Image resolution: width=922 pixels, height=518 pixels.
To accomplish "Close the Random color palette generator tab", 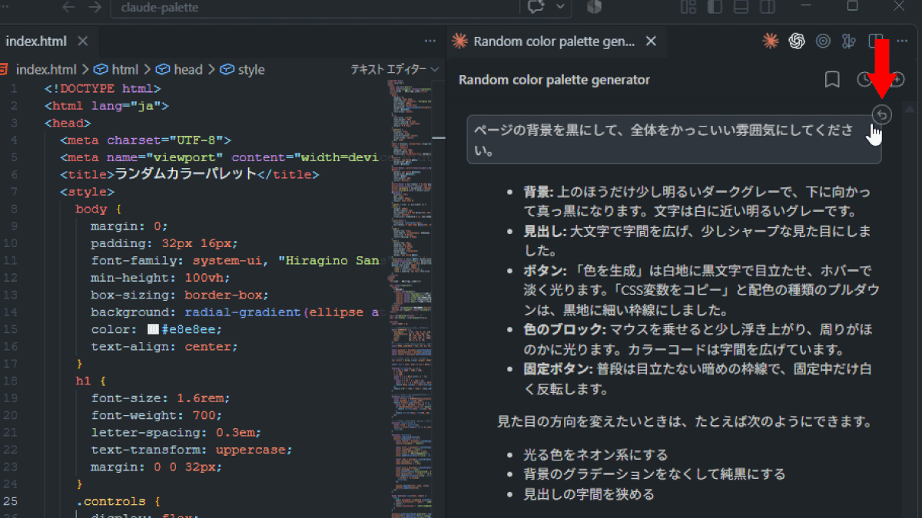I will (652, 41).
